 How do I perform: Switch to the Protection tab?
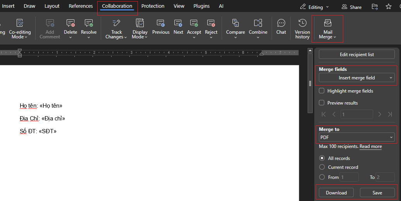pyautogui.click(x=153, y=6)
